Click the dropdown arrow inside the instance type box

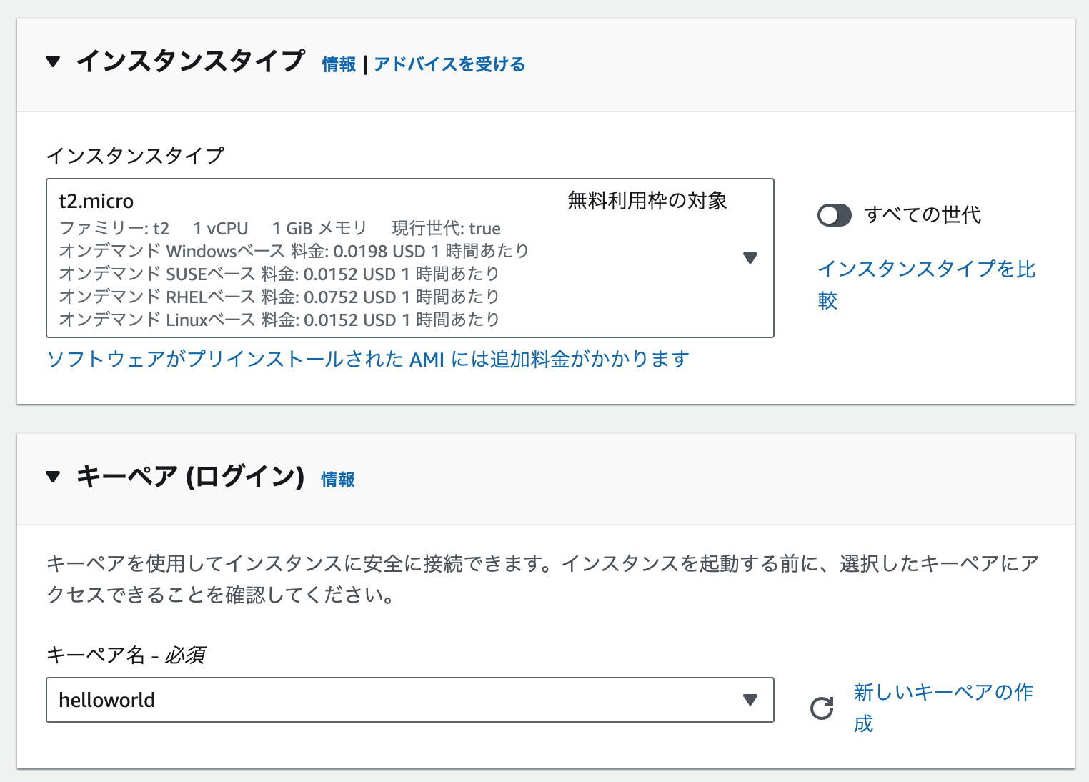(751, 258)
